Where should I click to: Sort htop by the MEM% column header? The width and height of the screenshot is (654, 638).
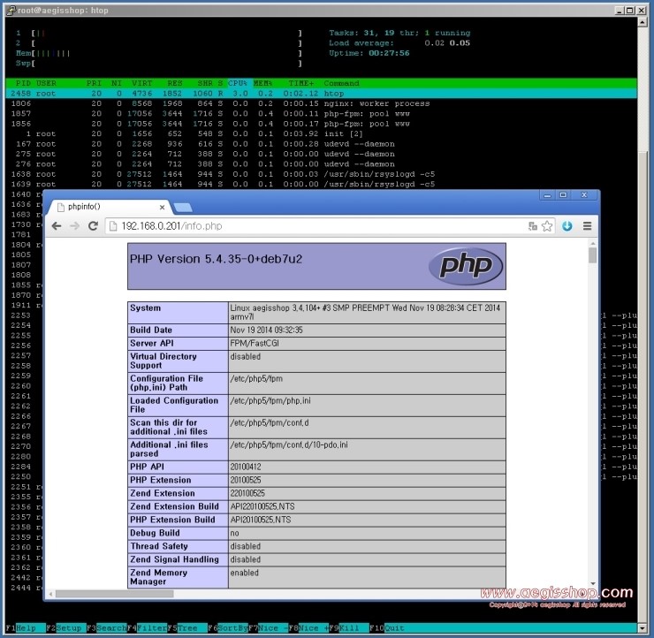coord(262,83)
